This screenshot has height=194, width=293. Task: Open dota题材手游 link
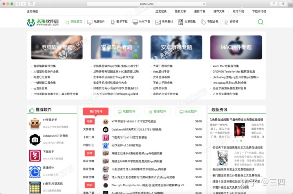[161, 72]
